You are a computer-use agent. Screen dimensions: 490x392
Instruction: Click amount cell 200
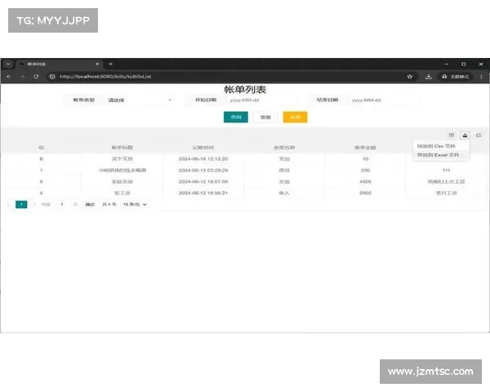click(x=365, y=171)
